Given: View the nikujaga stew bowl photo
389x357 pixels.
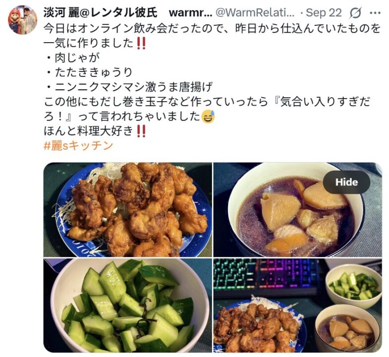Looking at the screenshot, I should click(298, 210).
